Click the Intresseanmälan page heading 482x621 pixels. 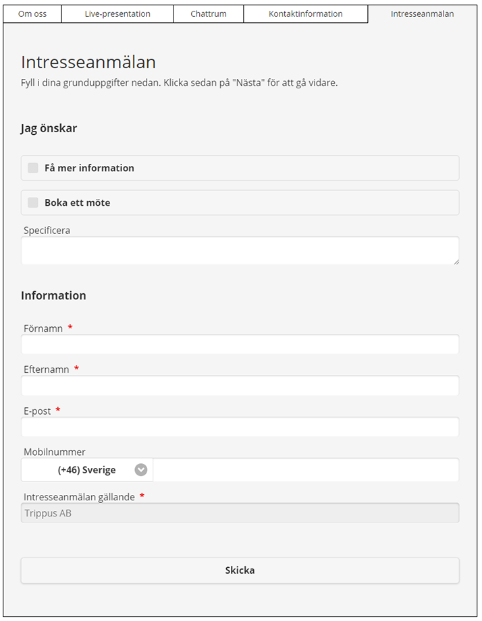[88, 62]
